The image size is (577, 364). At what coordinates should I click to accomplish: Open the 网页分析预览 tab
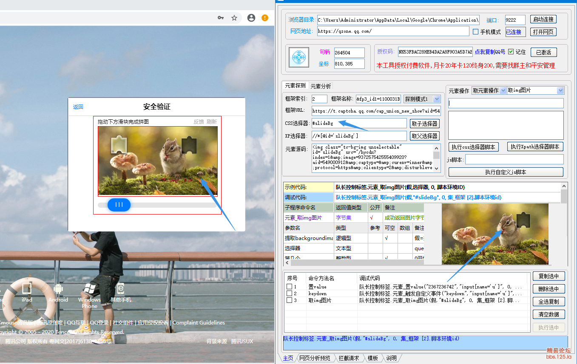click(x=315, y=358)
